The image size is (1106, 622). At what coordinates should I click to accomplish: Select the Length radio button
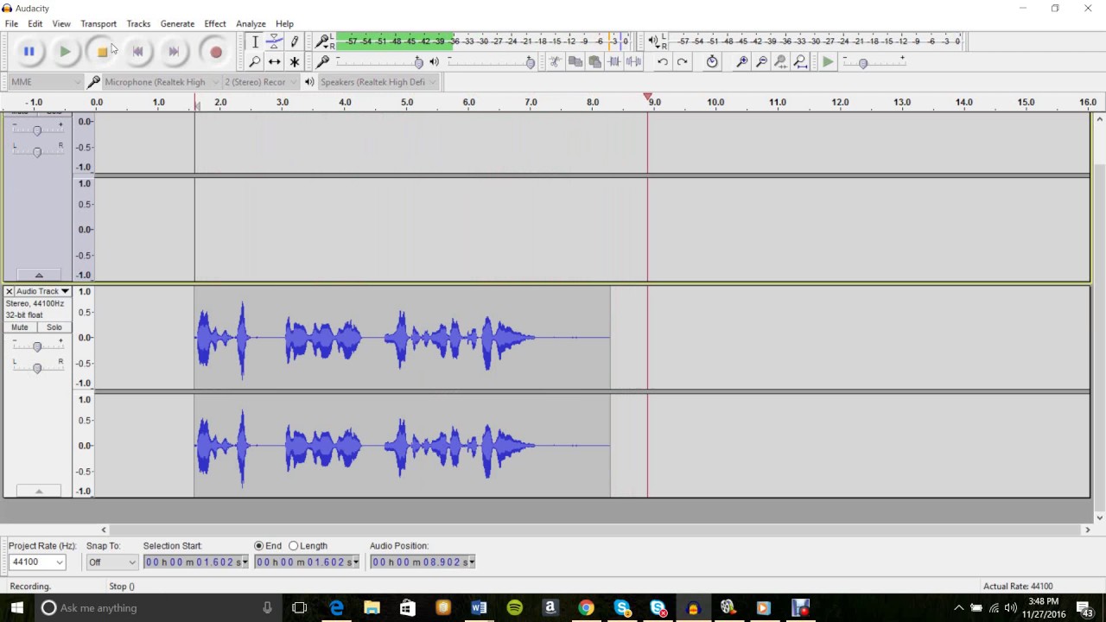293,546
